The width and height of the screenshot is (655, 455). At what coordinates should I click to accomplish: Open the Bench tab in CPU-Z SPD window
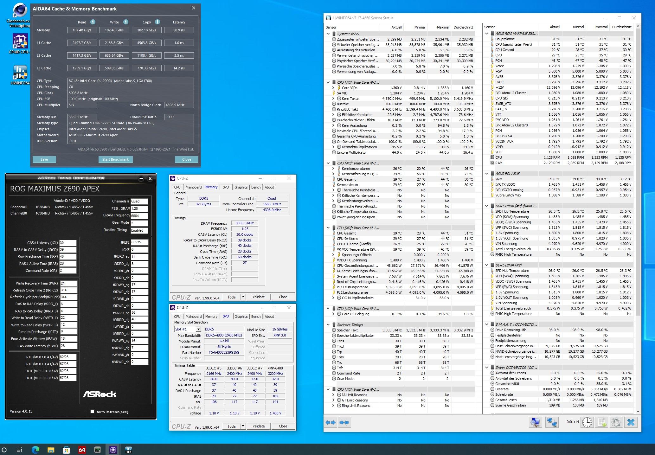(256, 317)
